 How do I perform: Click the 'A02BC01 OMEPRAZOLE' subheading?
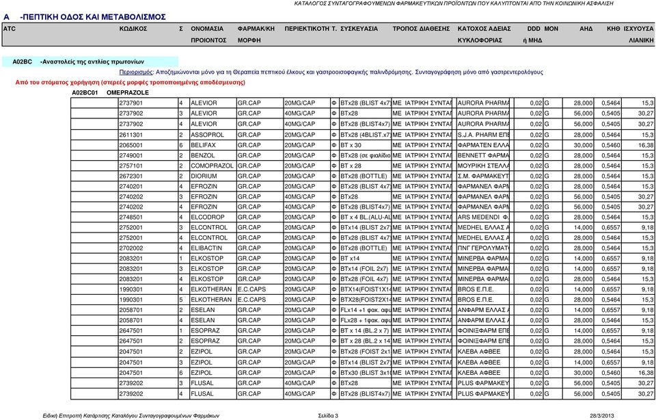click(x=110, y=92)
